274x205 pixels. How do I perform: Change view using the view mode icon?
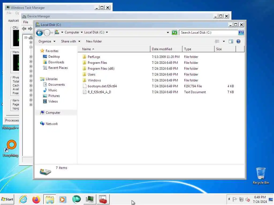click(217, 41)
